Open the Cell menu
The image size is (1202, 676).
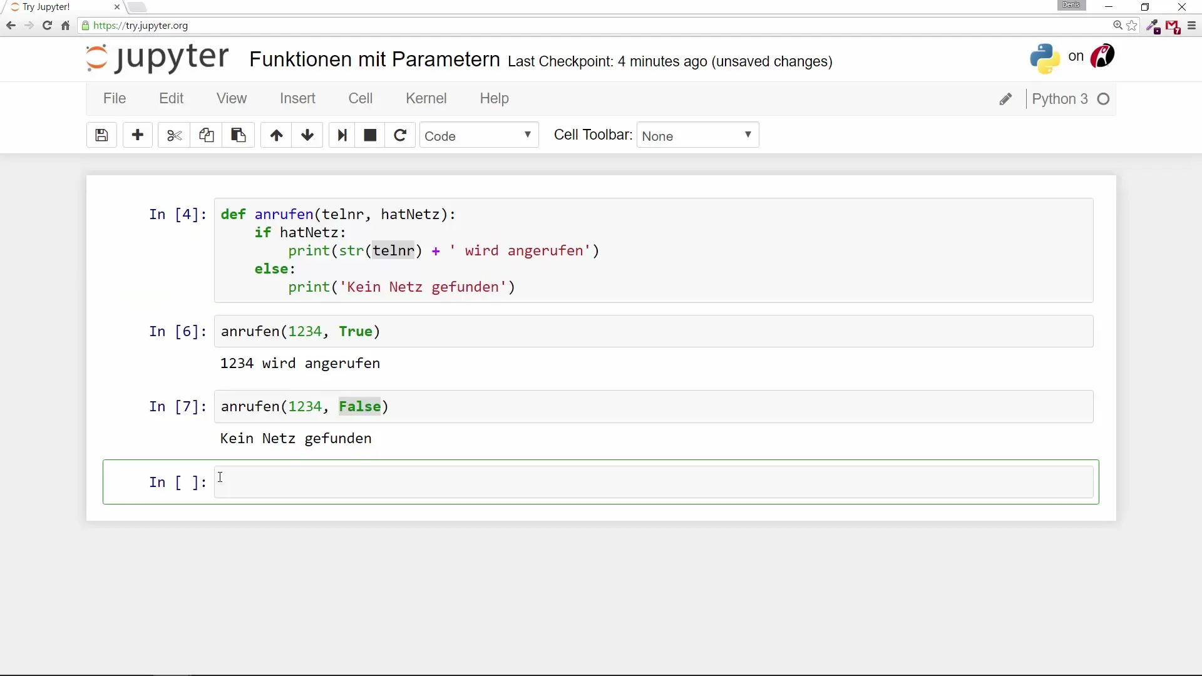[361, 98]
